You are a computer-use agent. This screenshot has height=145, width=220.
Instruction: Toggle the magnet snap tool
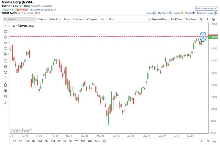(5, 61)
